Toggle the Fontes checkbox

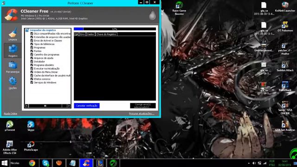point(32,51)
